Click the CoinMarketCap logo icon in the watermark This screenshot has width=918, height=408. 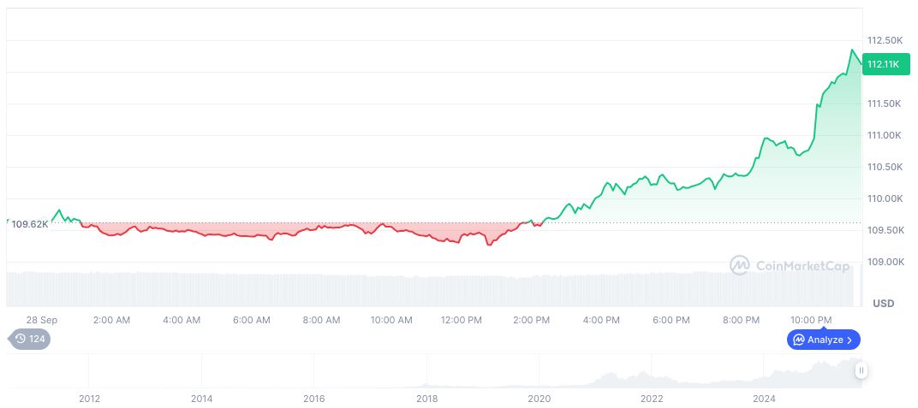coord(739,266)
